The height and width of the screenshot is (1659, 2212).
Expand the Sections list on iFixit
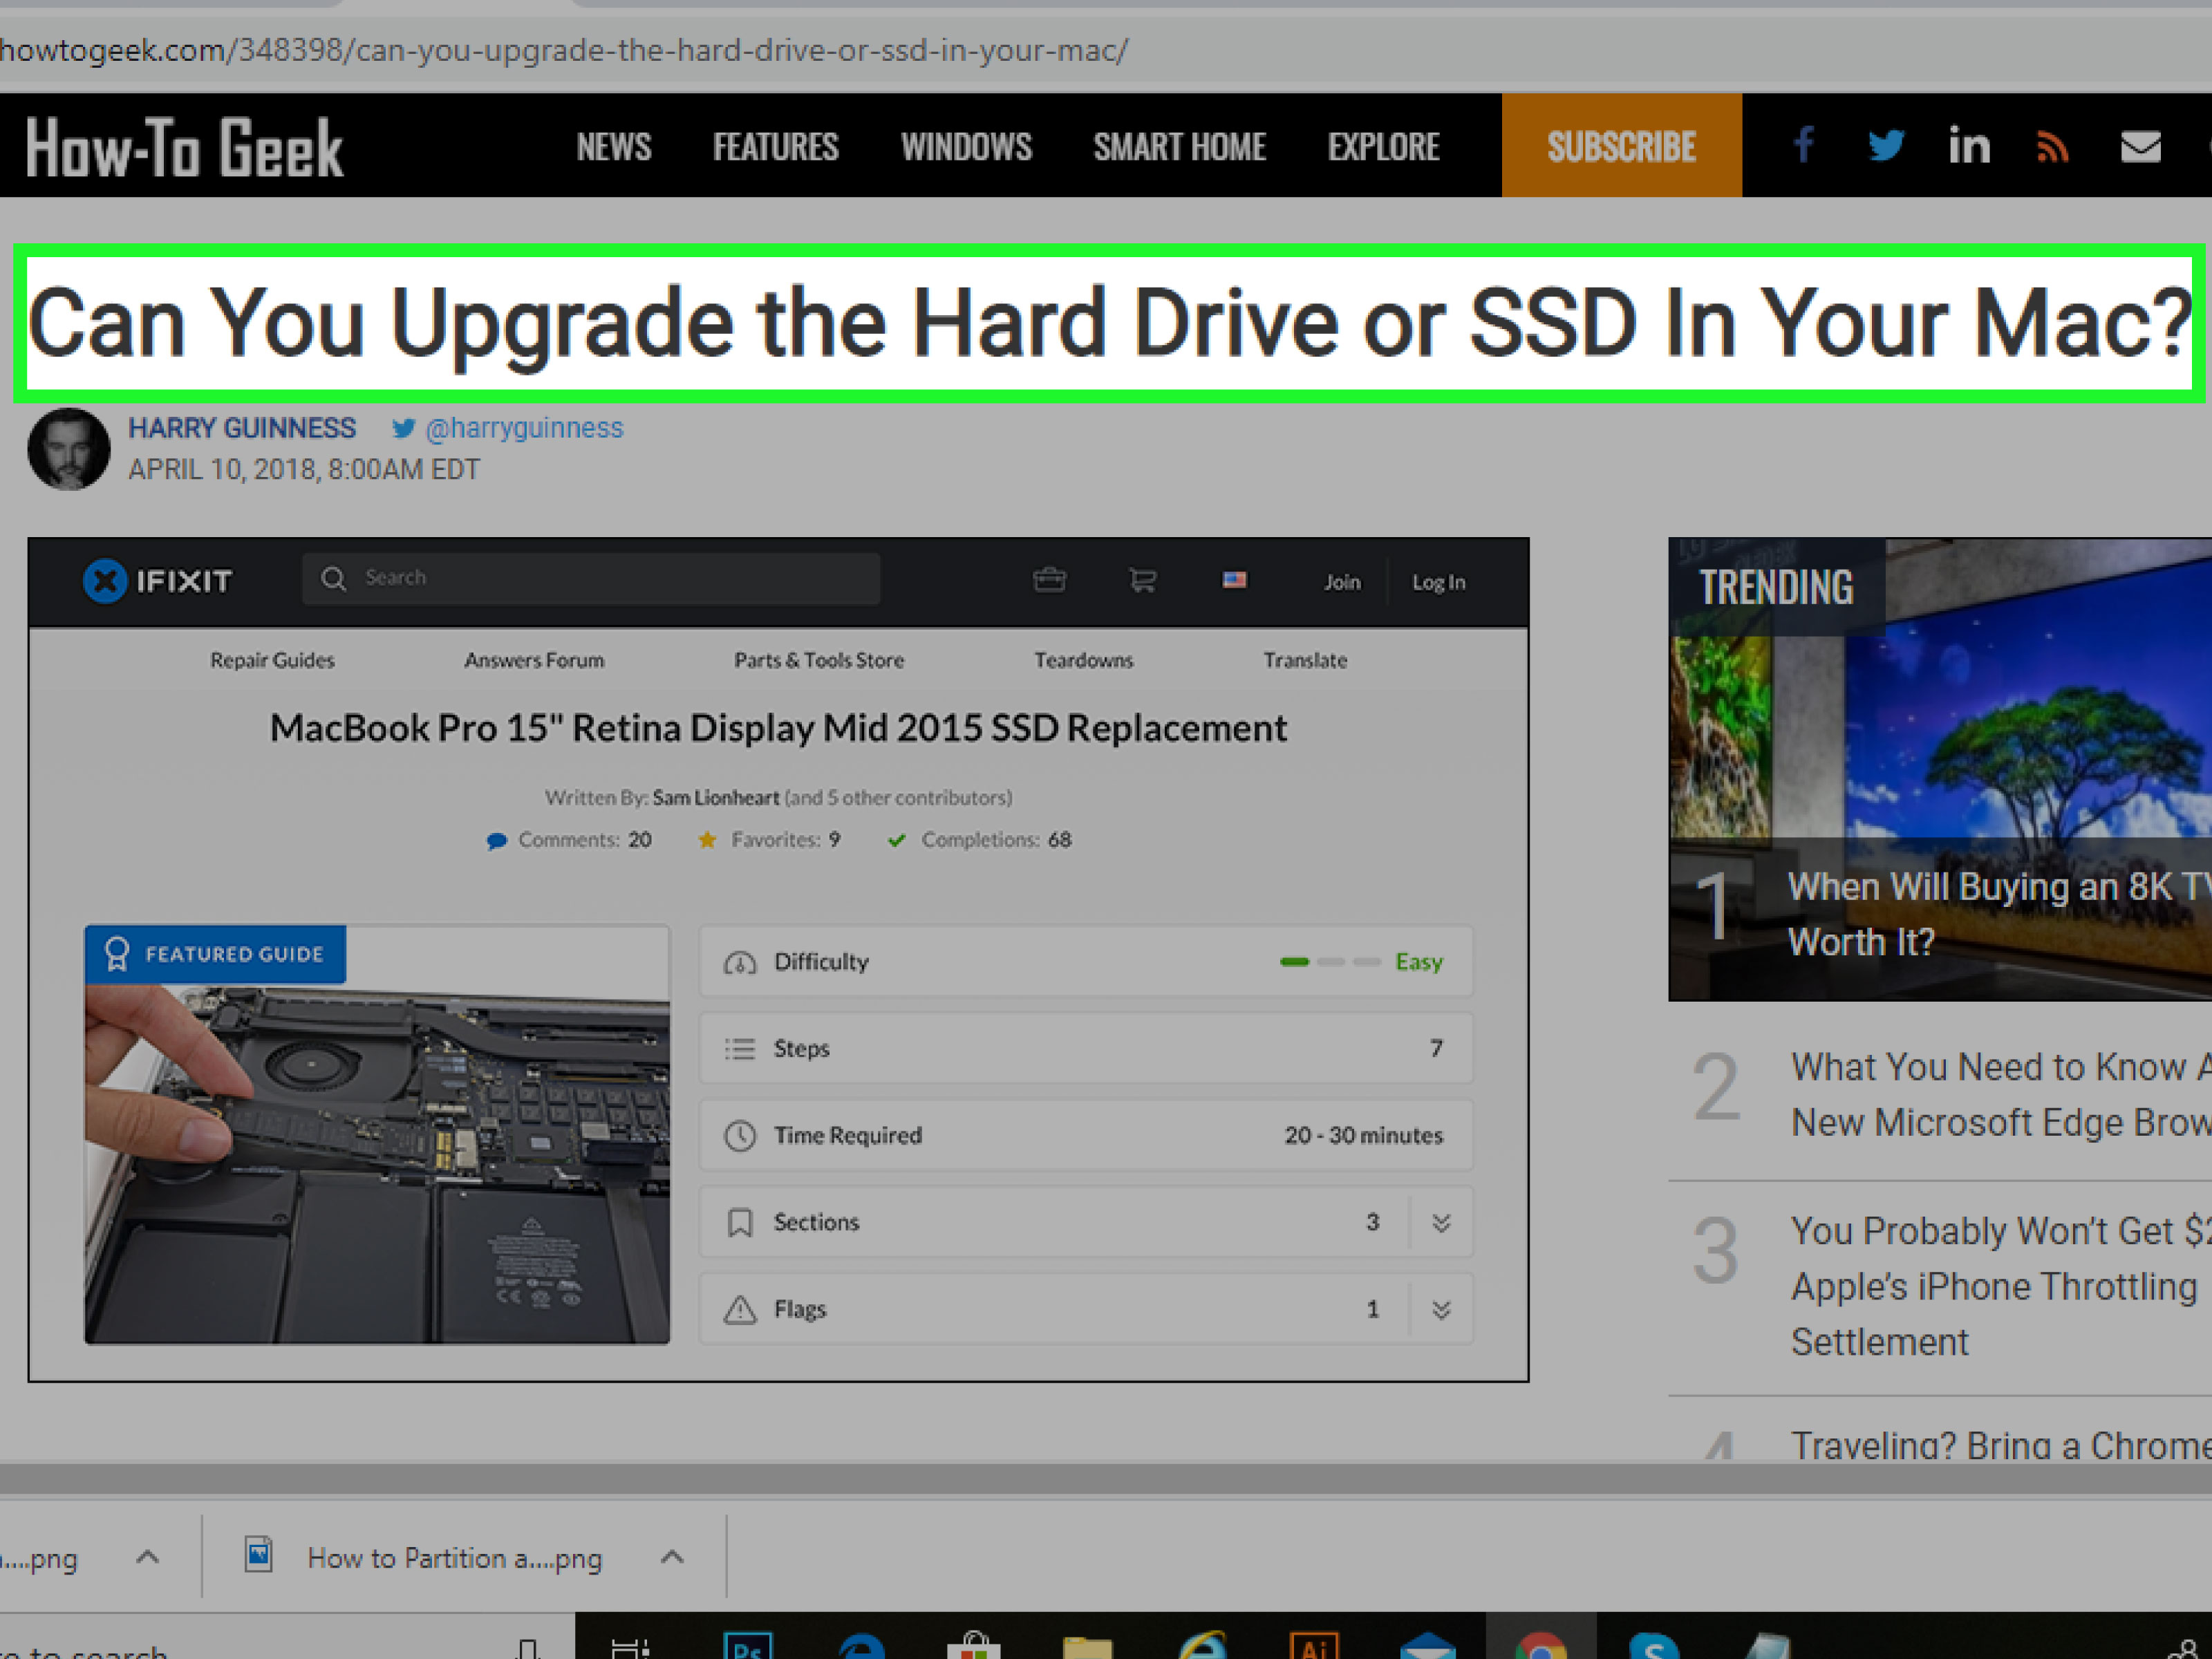point(1441,1222)
